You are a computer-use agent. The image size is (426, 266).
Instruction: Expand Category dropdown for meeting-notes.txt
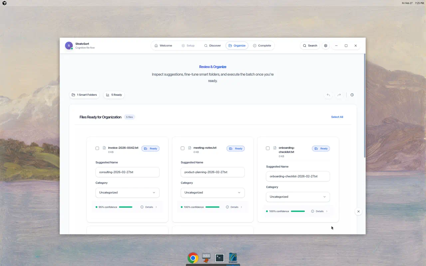pyautogui.click(x=213, y=193)
